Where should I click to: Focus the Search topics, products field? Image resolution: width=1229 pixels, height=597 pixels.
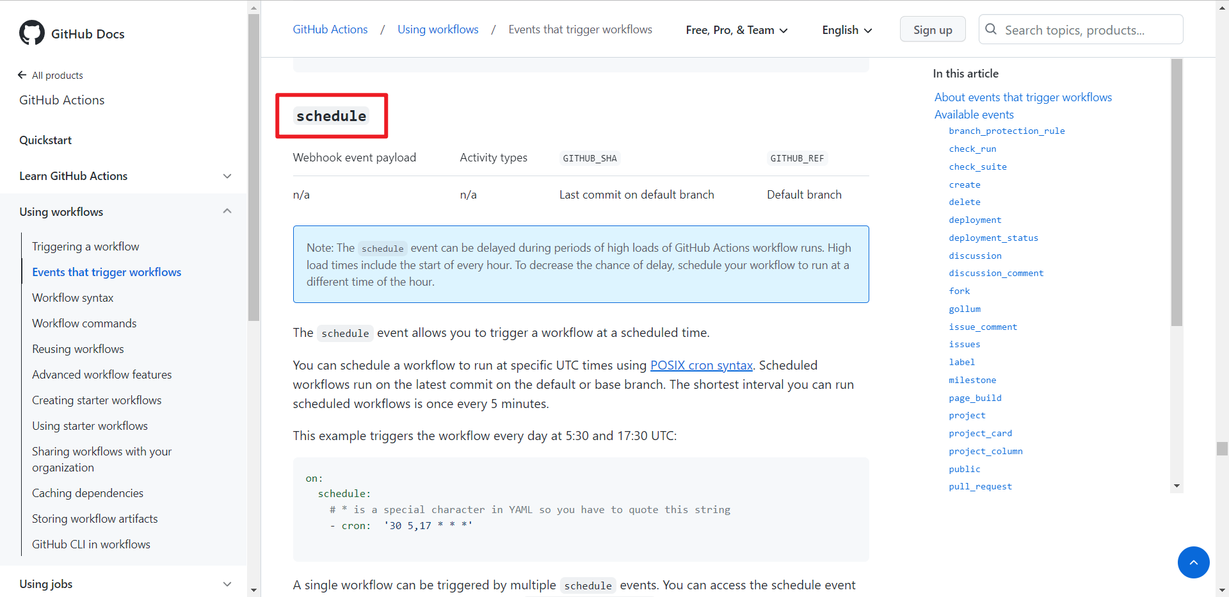[x=1080, y=29]
